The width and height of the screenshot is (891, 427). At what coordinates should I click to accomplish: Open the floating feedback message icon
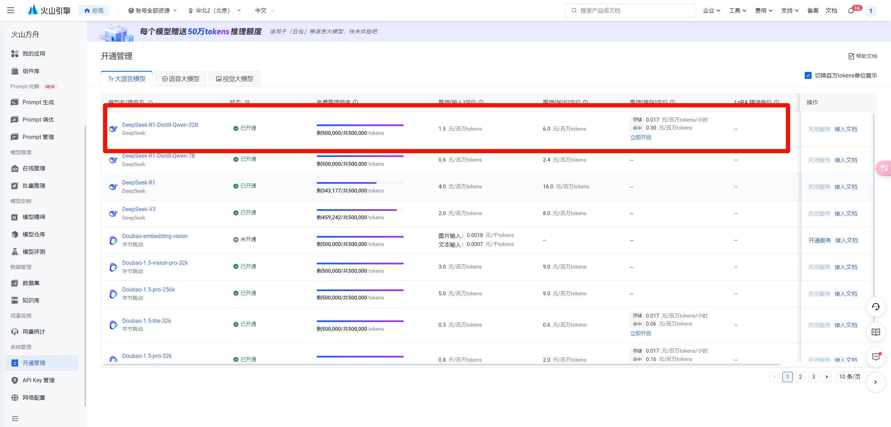pyautogui.click(x=876, y=357)
